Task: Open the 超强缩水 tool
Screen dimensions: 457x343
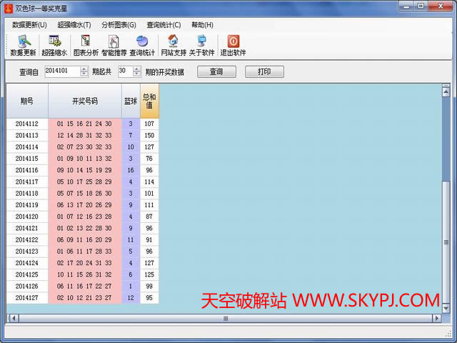Action: point(54,46)
